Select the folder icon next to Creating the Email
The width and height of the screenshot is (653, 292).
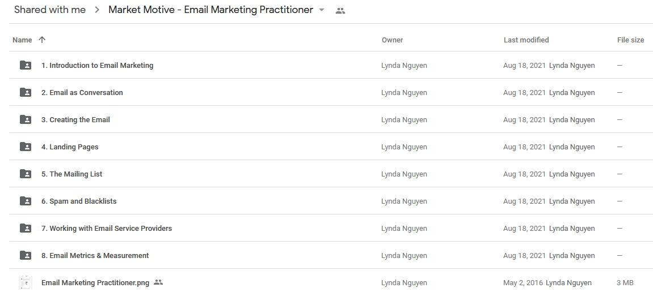[26, 119]
